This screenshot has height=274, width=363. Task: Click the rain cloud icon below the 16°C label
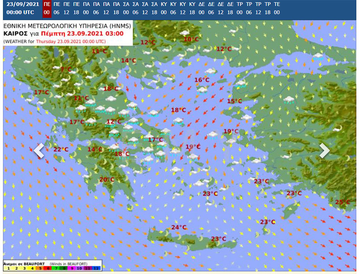click(x=202, y=90)
